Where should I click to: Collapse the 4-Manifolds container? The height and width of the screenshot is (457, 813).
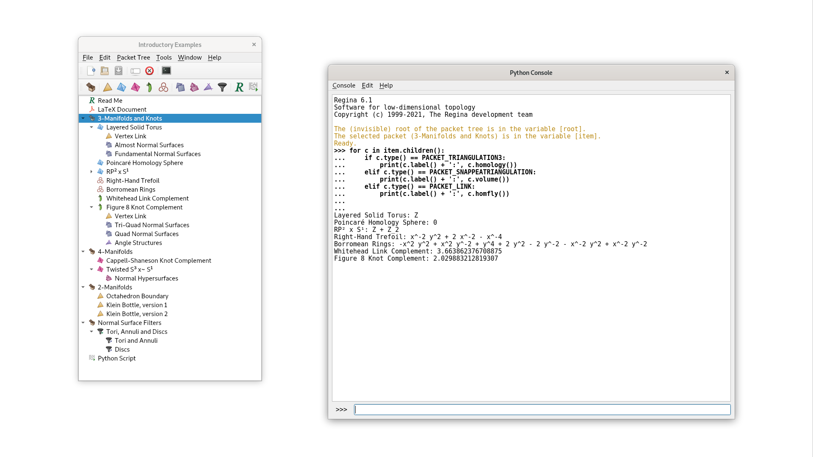click(x=83, y=252)
